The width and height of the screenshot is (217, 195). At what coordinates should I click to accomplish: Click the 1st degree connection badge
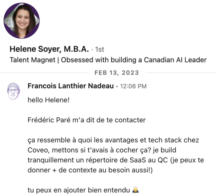(100, 49)
